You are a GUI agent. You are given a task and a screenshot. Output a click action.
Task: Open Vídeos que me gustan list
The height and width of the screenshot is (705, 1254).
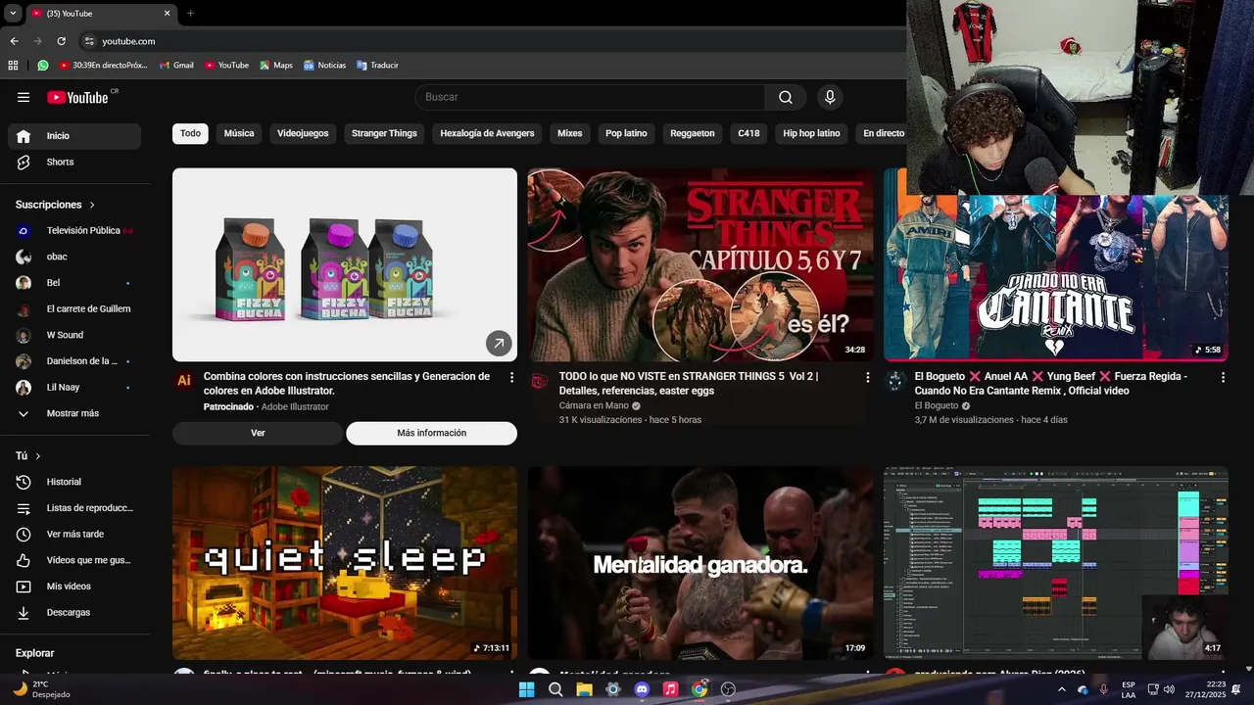[74, 560]
